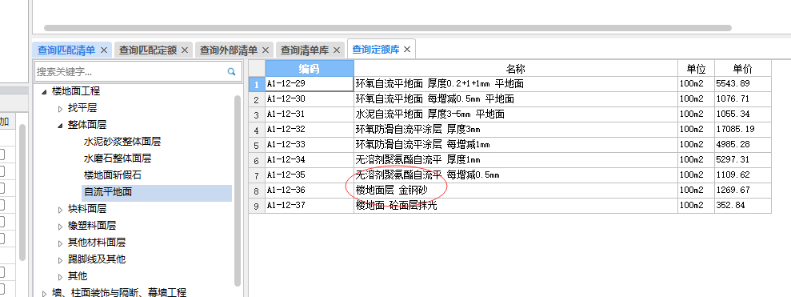
Task: Collapse the 整体面层 tree node
Action: [61, 125]
